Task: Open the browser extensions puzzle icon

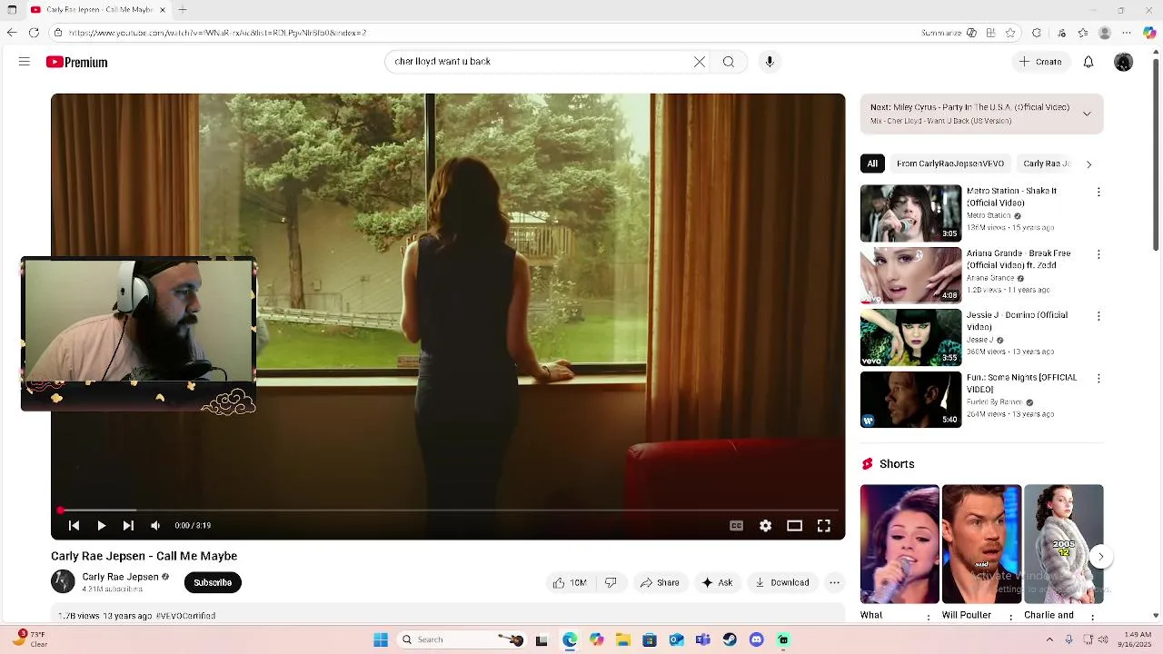Action: pos(1037,33)
